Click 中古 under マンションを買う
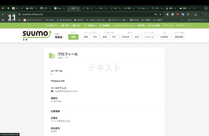Screen dimensions: 209x136 [95, 37]
